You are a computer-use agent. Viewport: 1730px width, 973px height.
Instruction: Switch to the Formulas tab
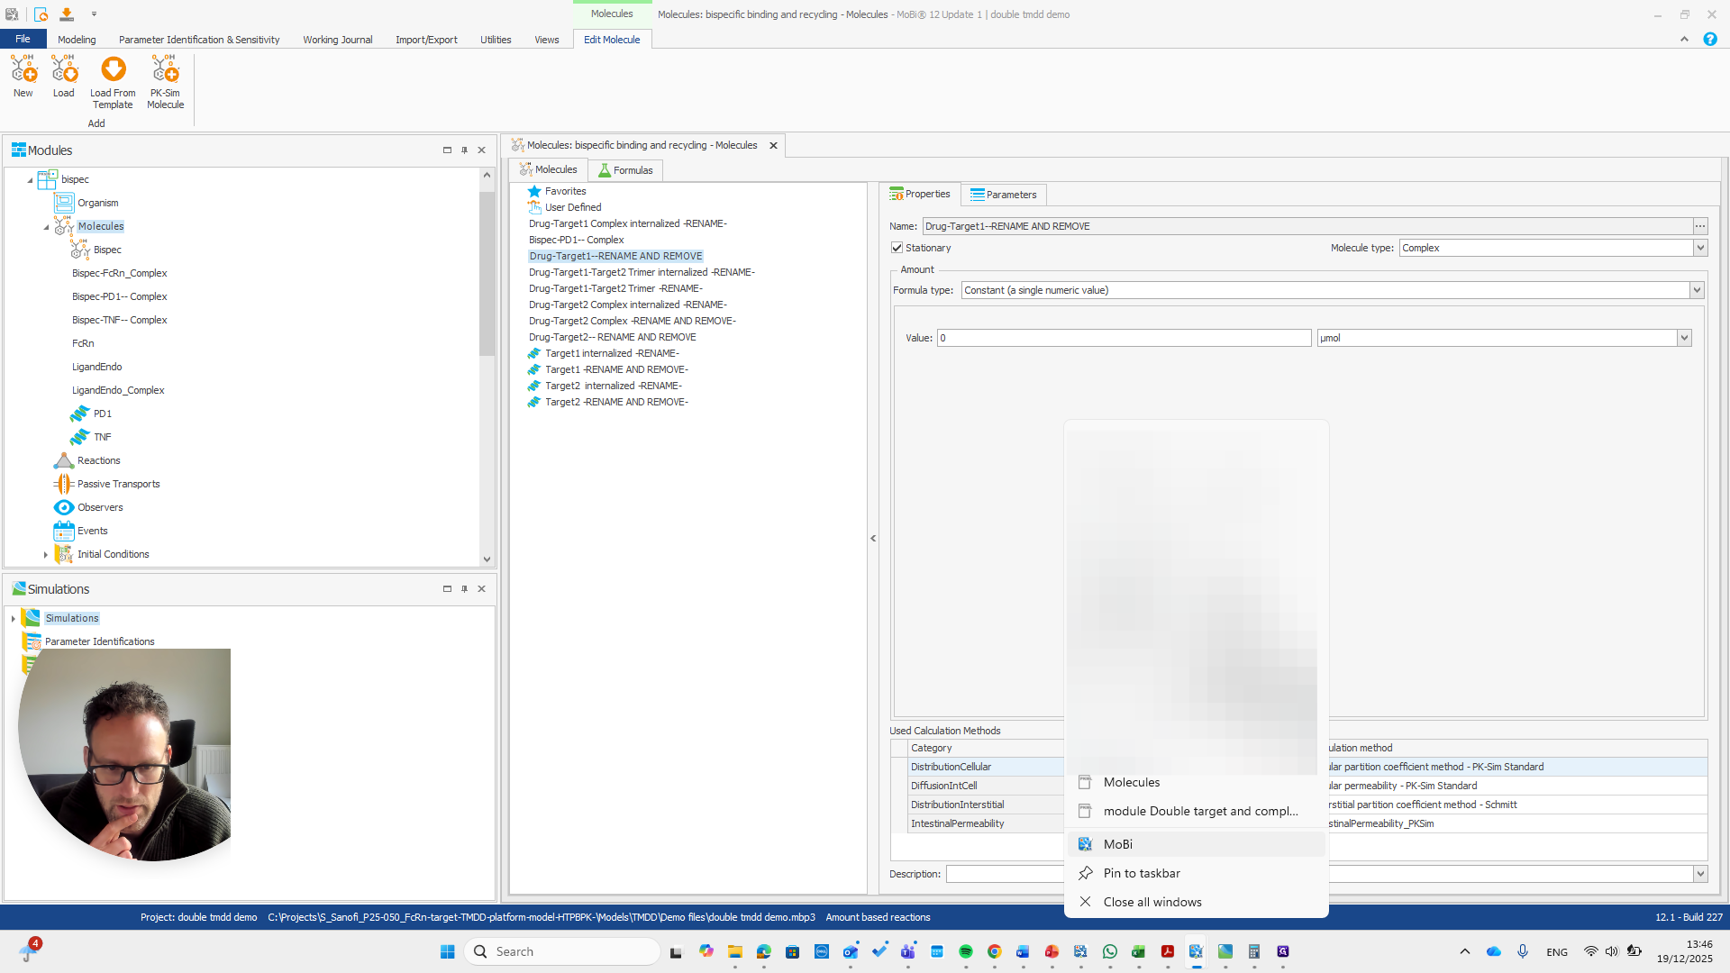[625, 170]
